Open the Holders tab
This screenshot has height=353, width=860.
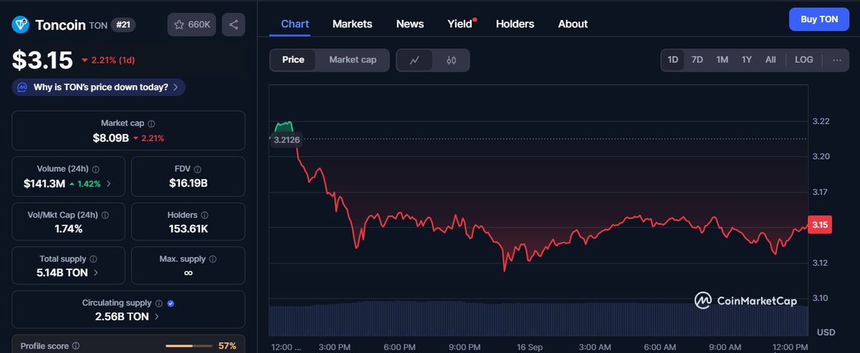pyautogui.click(x=515, y=24)
